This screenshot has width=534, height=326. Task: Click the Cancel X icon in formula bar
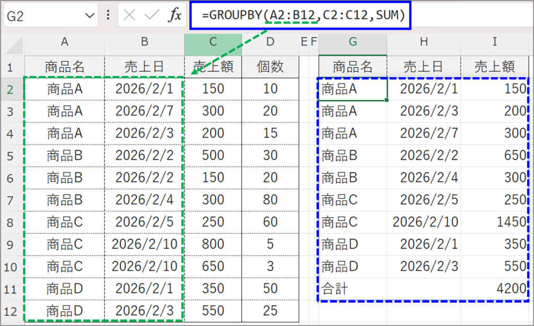coord(130,15)
